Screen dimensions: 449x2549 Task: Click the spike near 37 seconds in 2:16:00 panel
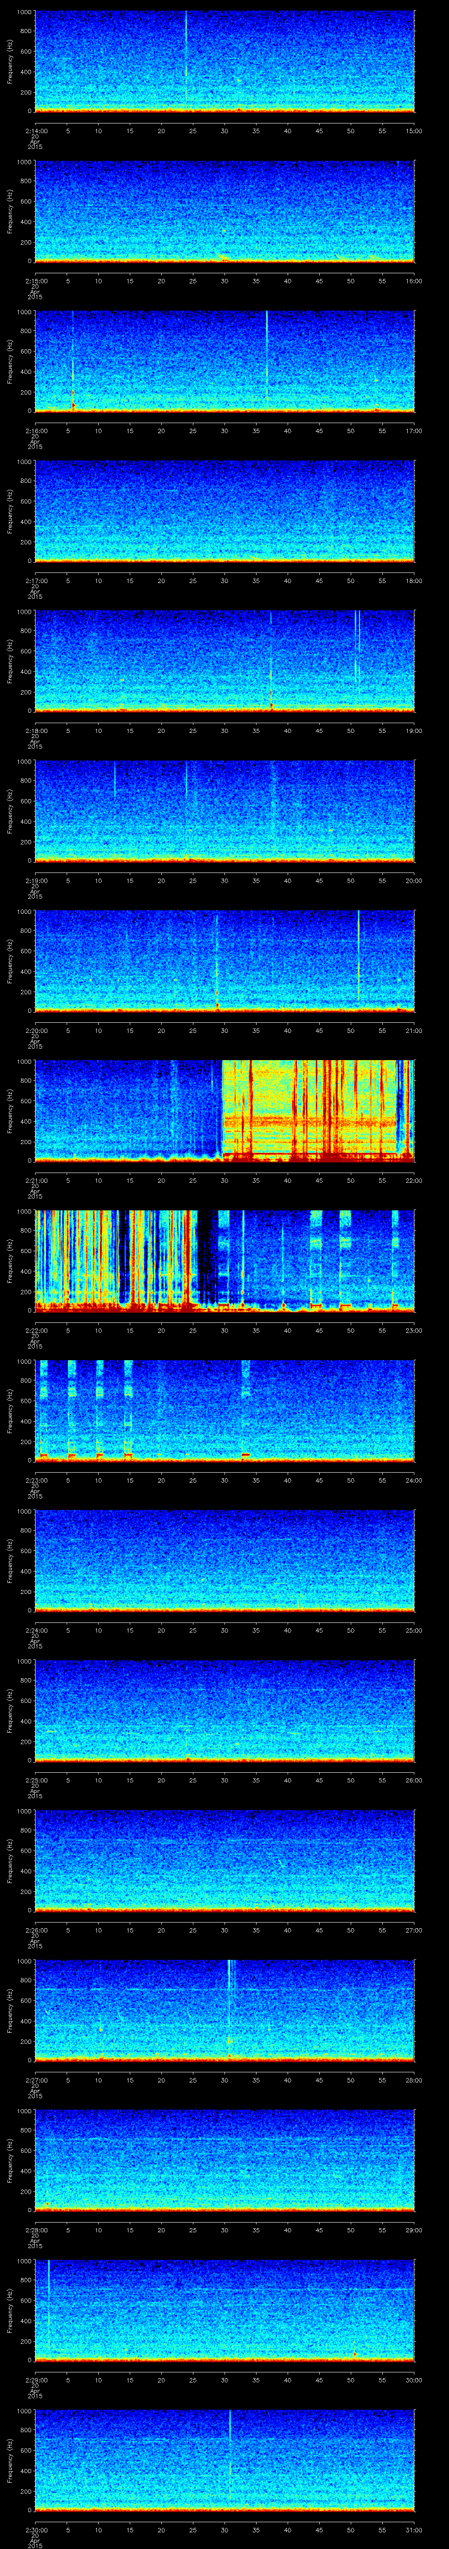click(267, 356)
